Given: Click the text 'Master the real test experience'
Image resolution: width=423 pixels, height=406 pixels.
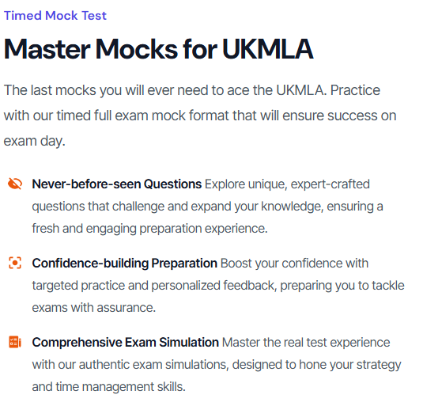Looking at the screenshot, I should pos(306,343).
